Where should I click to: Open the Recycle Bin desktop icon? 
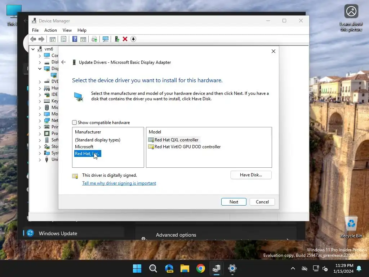click(351, 227)
